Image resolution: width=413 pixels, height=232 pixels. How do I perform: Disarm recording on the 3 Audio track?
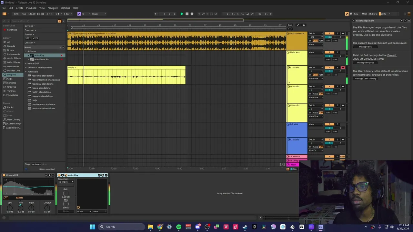(343, 68)
